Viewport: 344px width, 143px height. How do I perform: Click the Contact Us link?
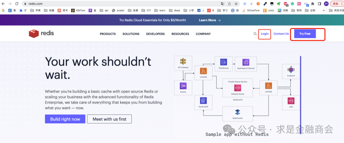(281, 34)
